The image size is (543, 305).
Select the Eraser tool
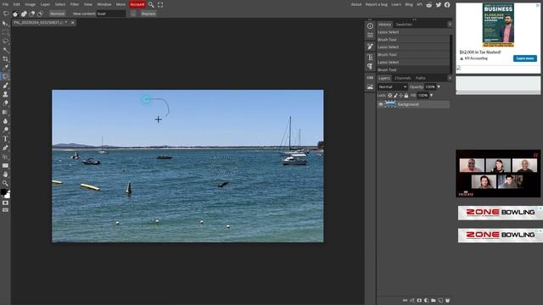(x=5, y=103)
